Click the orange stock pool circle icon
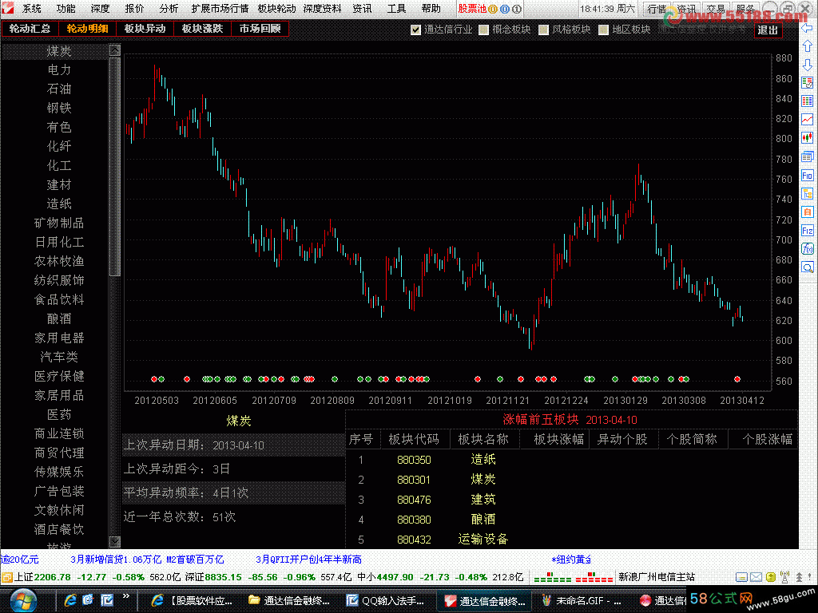 coord(492,9)
